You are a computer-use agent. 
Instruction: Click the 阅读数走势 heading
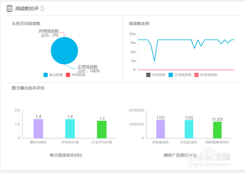pyautogui.click(x=139, y=24)
